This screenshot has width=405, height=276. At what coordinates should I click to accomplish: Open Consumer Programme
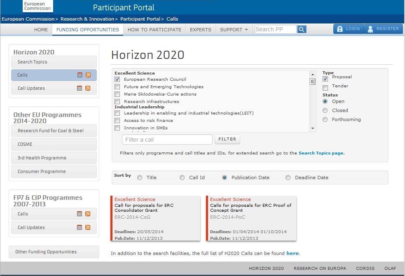(x=54, y=171)
